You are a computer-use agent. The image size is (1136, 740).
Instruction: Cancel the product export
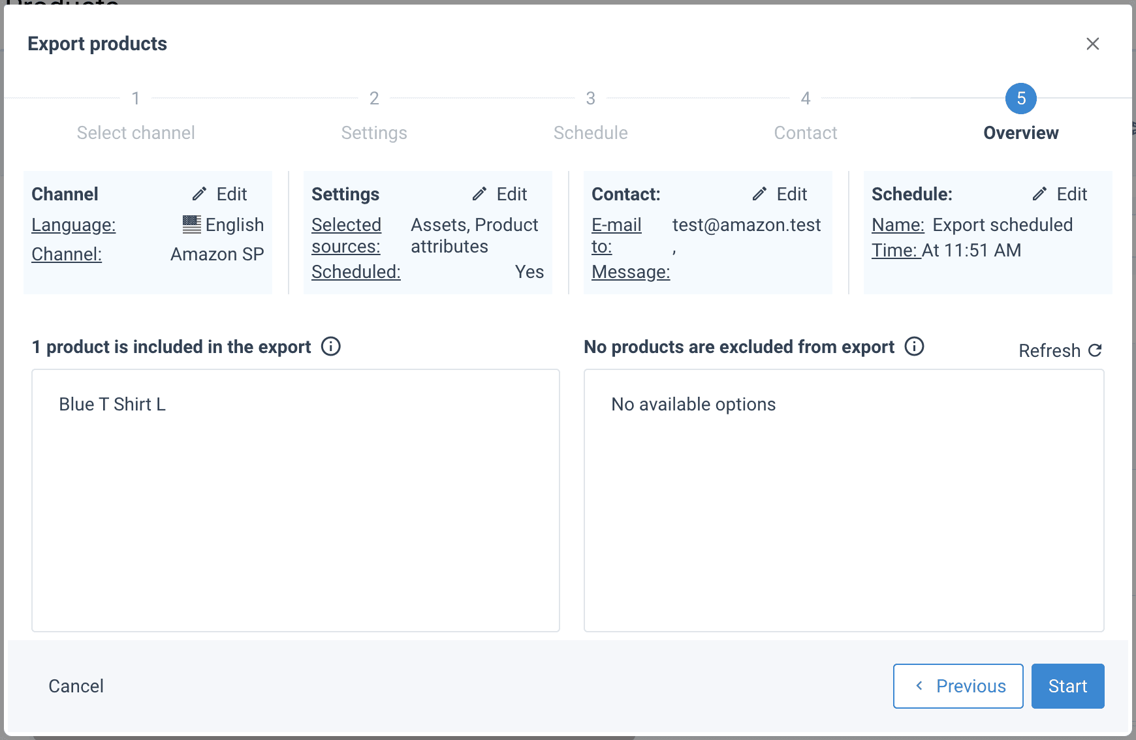(76, 686)
